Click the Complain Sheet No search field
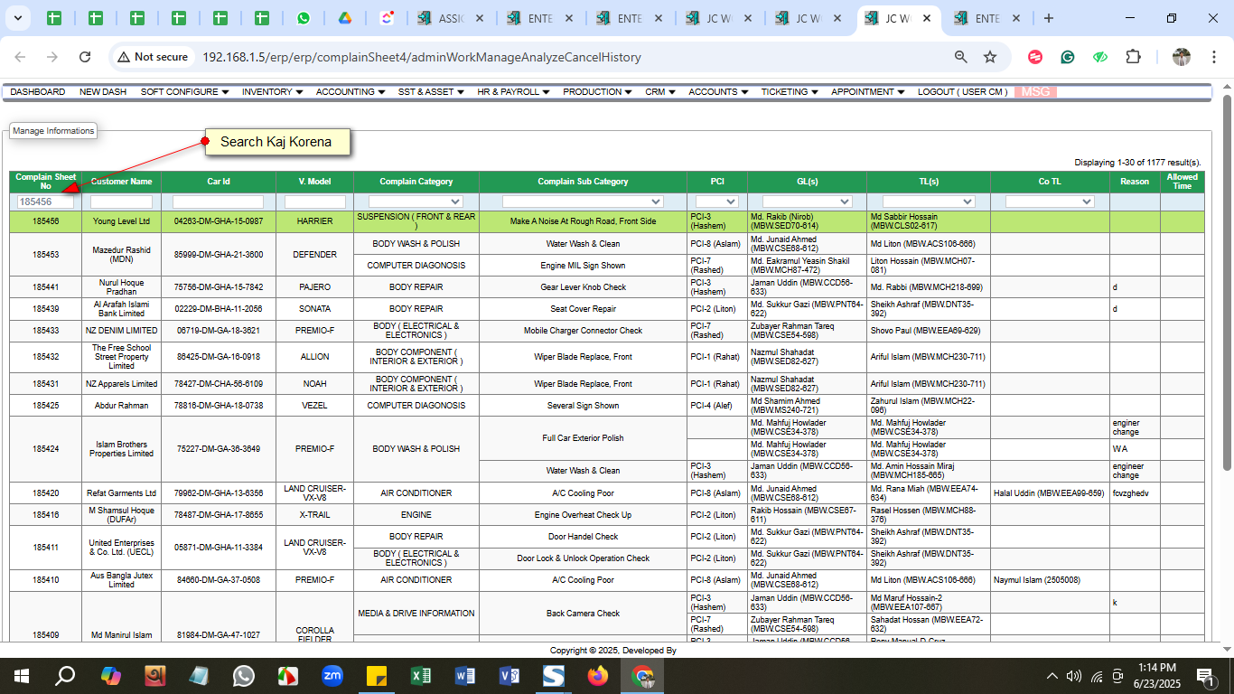This screenshot has width=1234, height=694. click(45, 202)
